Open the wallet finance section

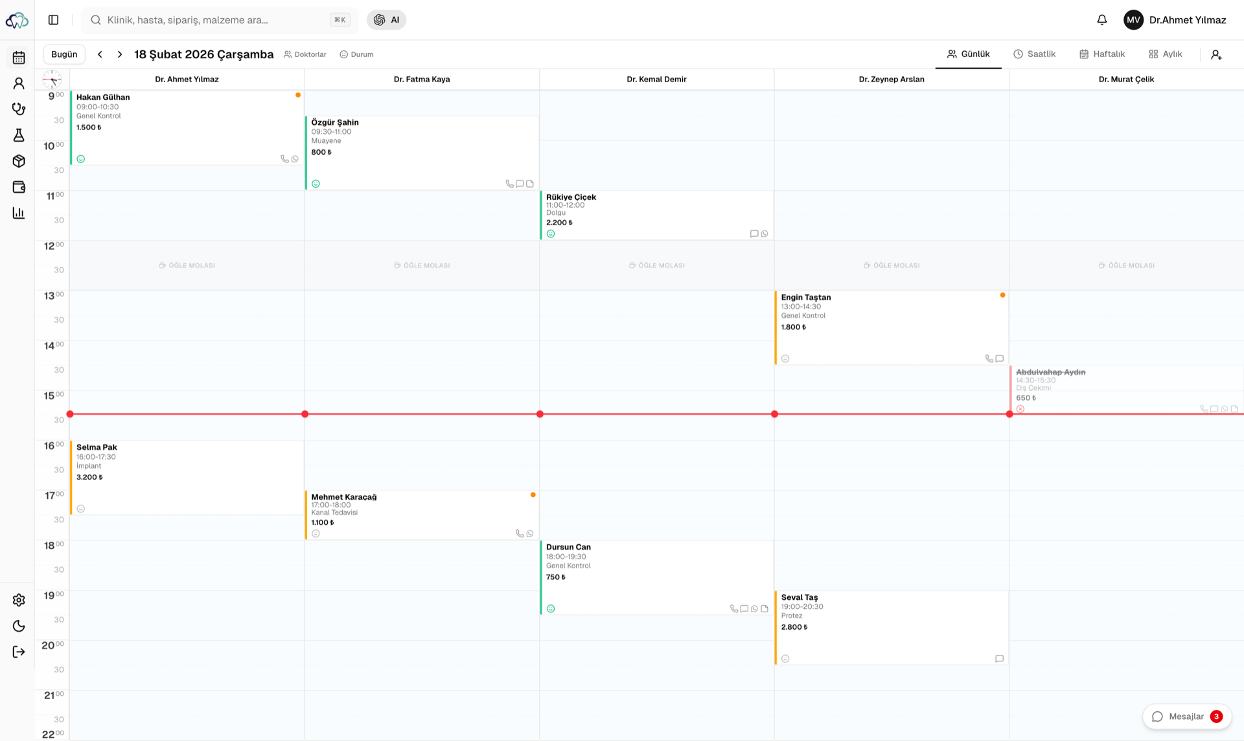click(19, 187)
